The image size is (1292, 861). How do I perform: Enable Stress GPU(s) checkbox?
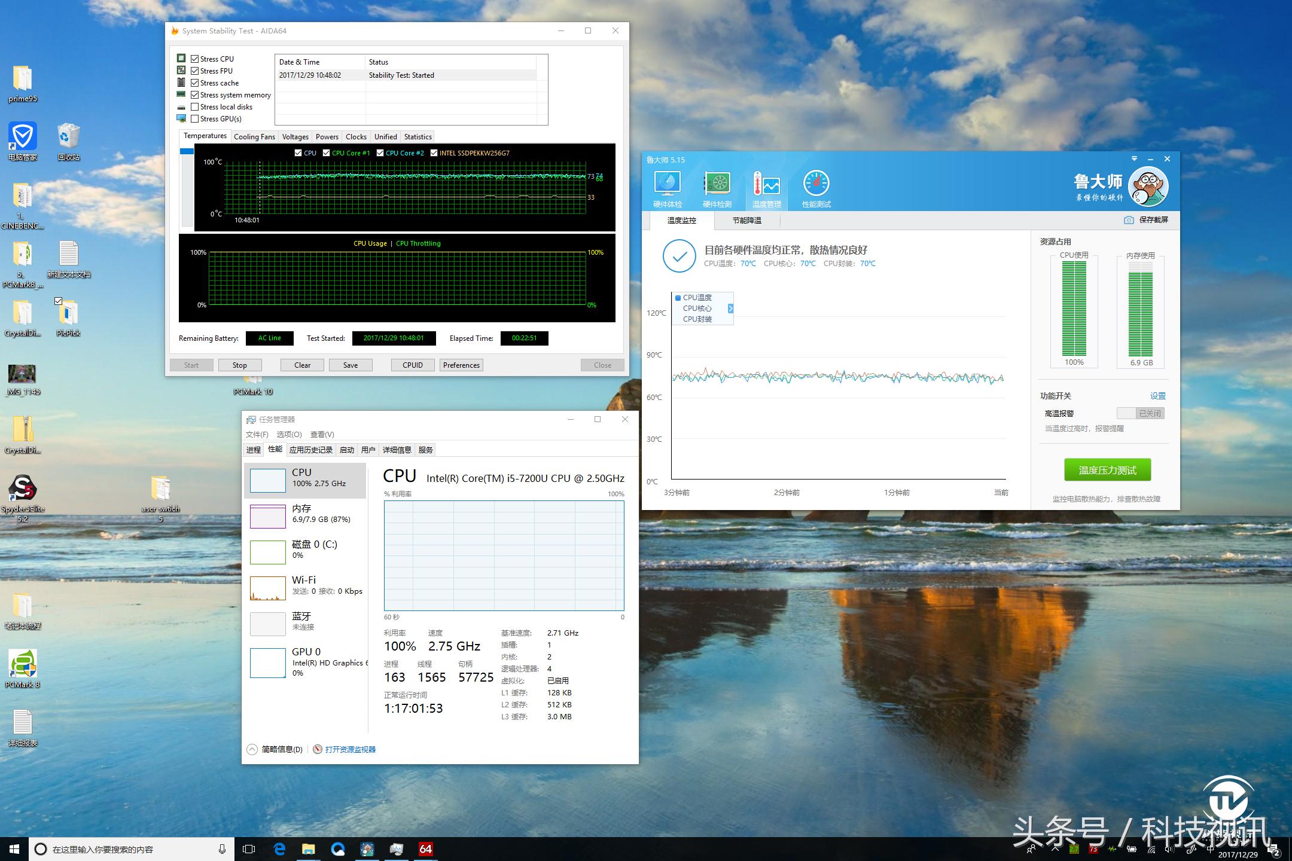195,118
